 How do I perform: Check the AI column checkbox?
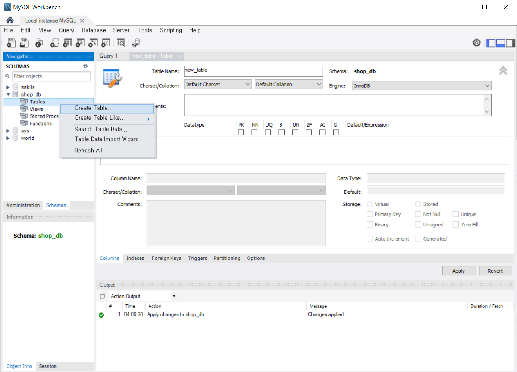tap(322, 132)
